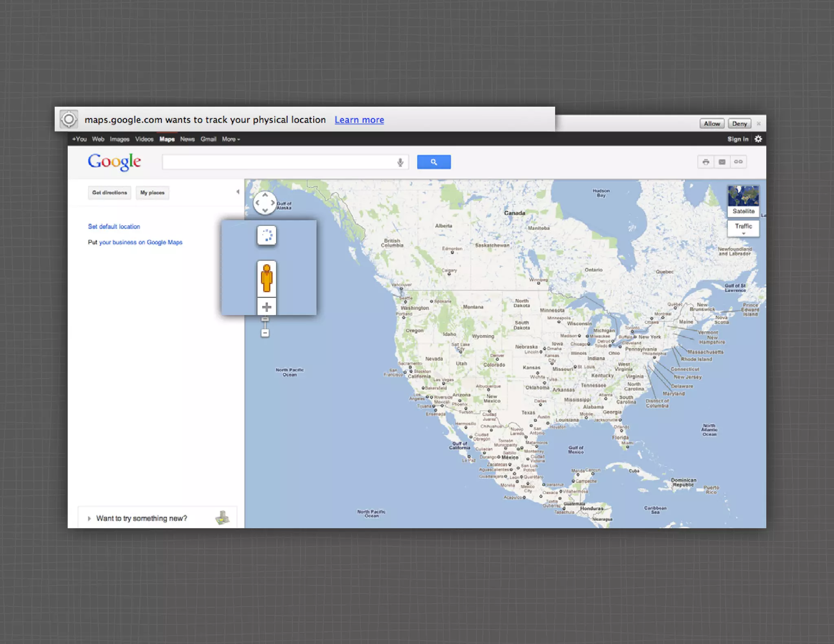Click the print icon
834x644 pixels.
[706, 162]
